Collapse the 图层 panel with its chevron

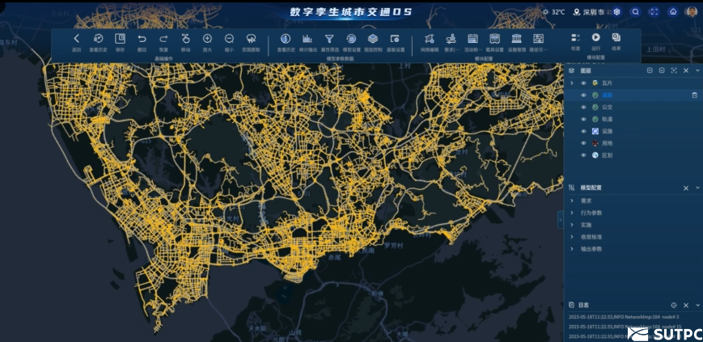tap(697, 71)
